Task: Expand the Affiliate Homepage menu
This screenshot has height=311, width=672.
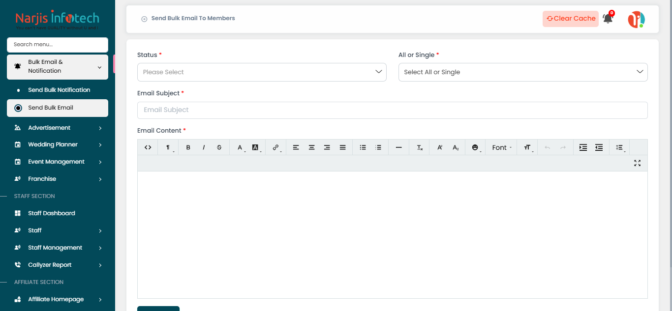Action: coord(58,300)
